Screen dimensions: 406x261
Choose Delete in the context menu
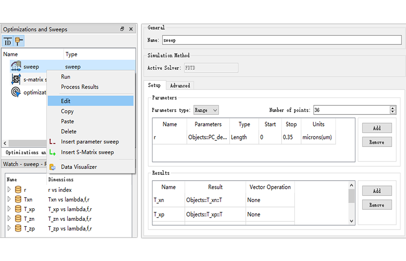pos(91,131)
